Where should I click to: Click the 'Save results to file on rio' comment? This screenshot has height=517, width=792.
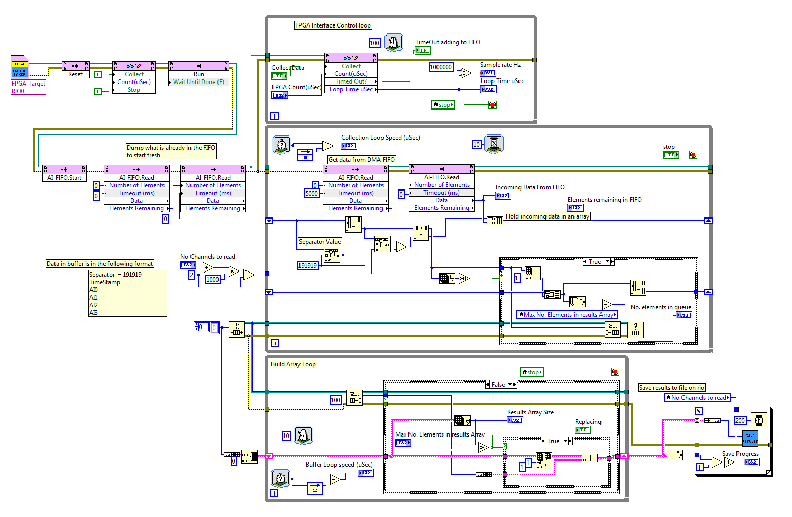coord(672,388)
